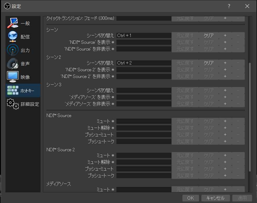The height and width of the screenshot is (203, 257).
Task: Open the 映像 (Video) monitor icon
Action: coord(13,77)
